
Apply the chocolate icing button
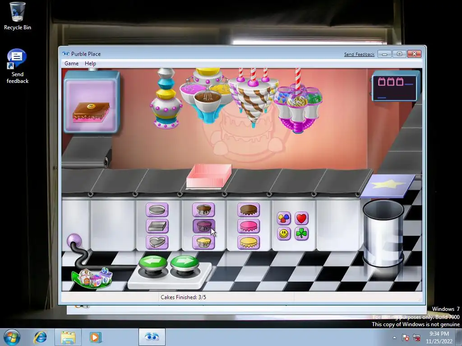249,210
